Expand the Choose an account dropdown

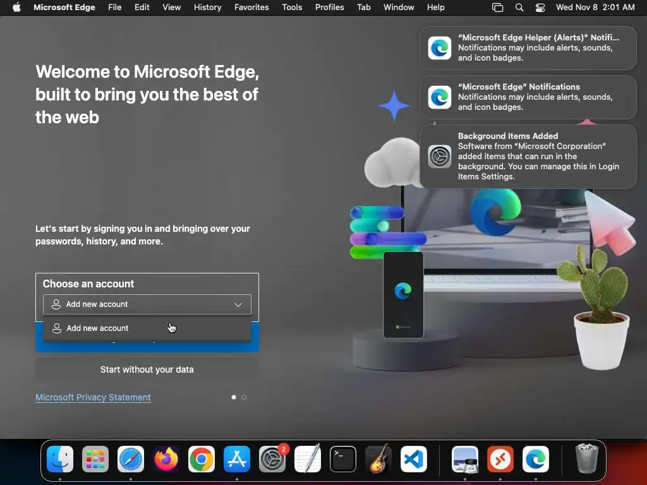[147, 304]
